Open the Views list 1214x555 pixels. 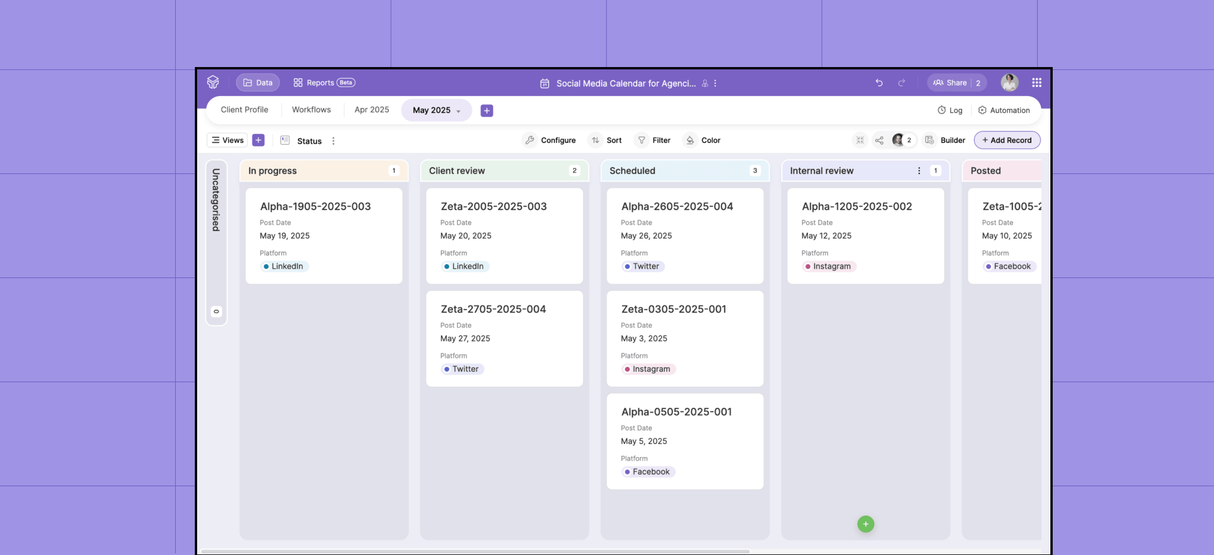[x=227, y=140]
